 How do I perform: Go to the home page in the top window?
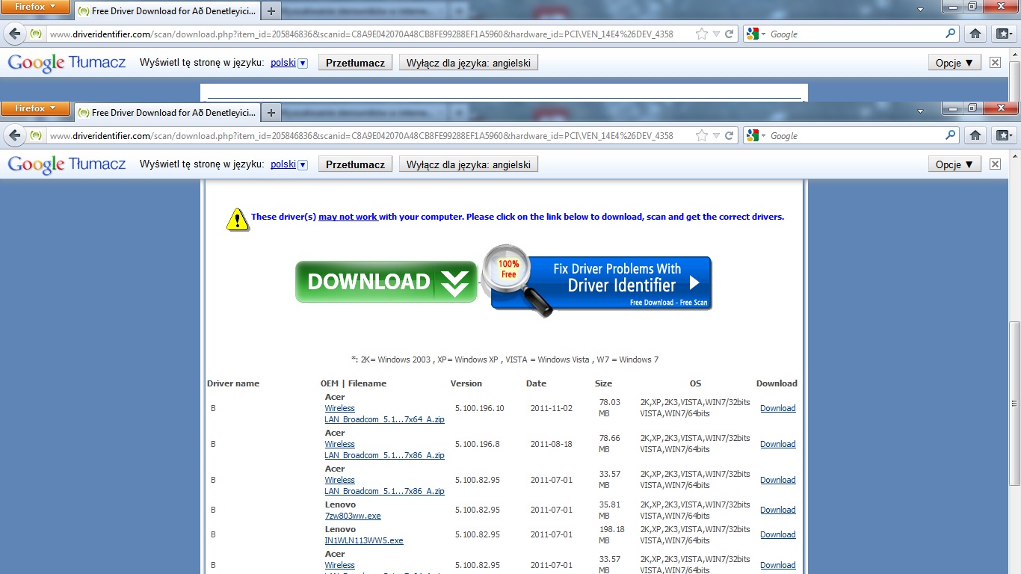pyautogui.click(x=975, y=34)
